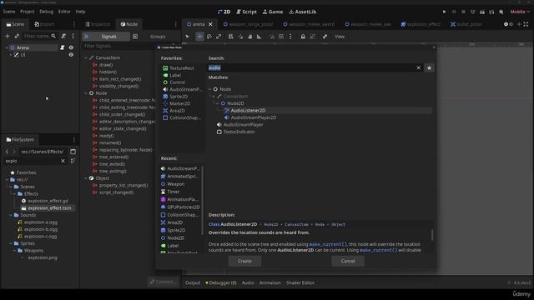Select AudioListener2D in the matches list
The width and height of the screenshot is (534, 300).
[x=248, y=110]
